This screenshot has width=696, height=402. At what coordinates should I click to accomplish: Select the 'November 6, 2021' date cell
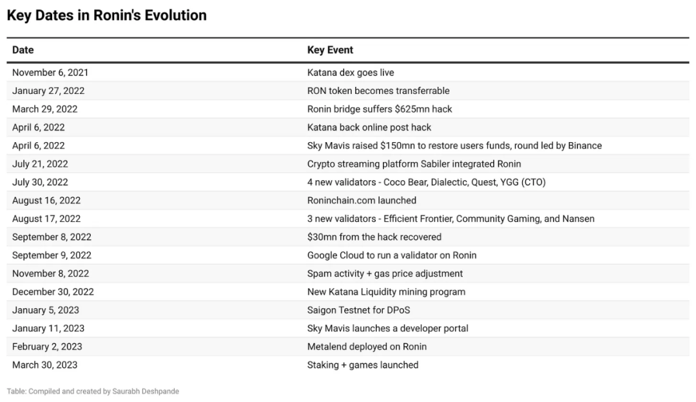point(50,73)
